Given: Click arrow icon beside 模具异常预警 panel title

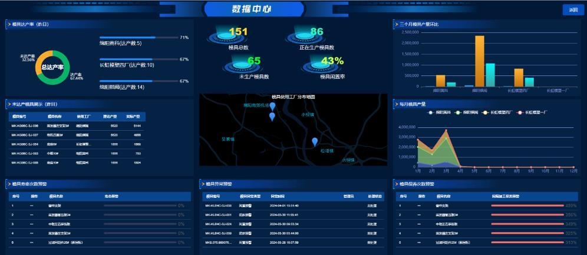Looking at the screenshot, I should coord(202,184).
